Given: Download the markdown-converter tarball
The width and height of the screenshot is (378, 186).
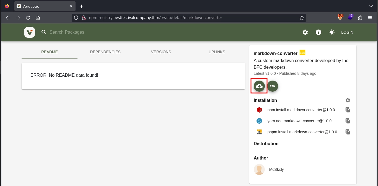Looking at the screenshot, I should click(x=259, y=86).
